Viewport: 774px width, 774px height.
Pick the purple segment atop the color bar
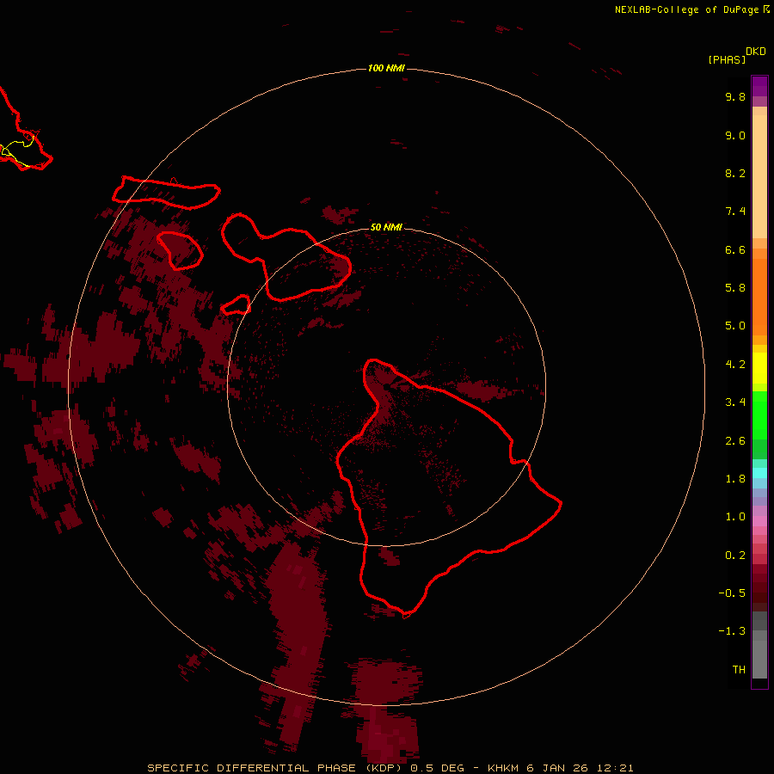click(x=759, y=86)
